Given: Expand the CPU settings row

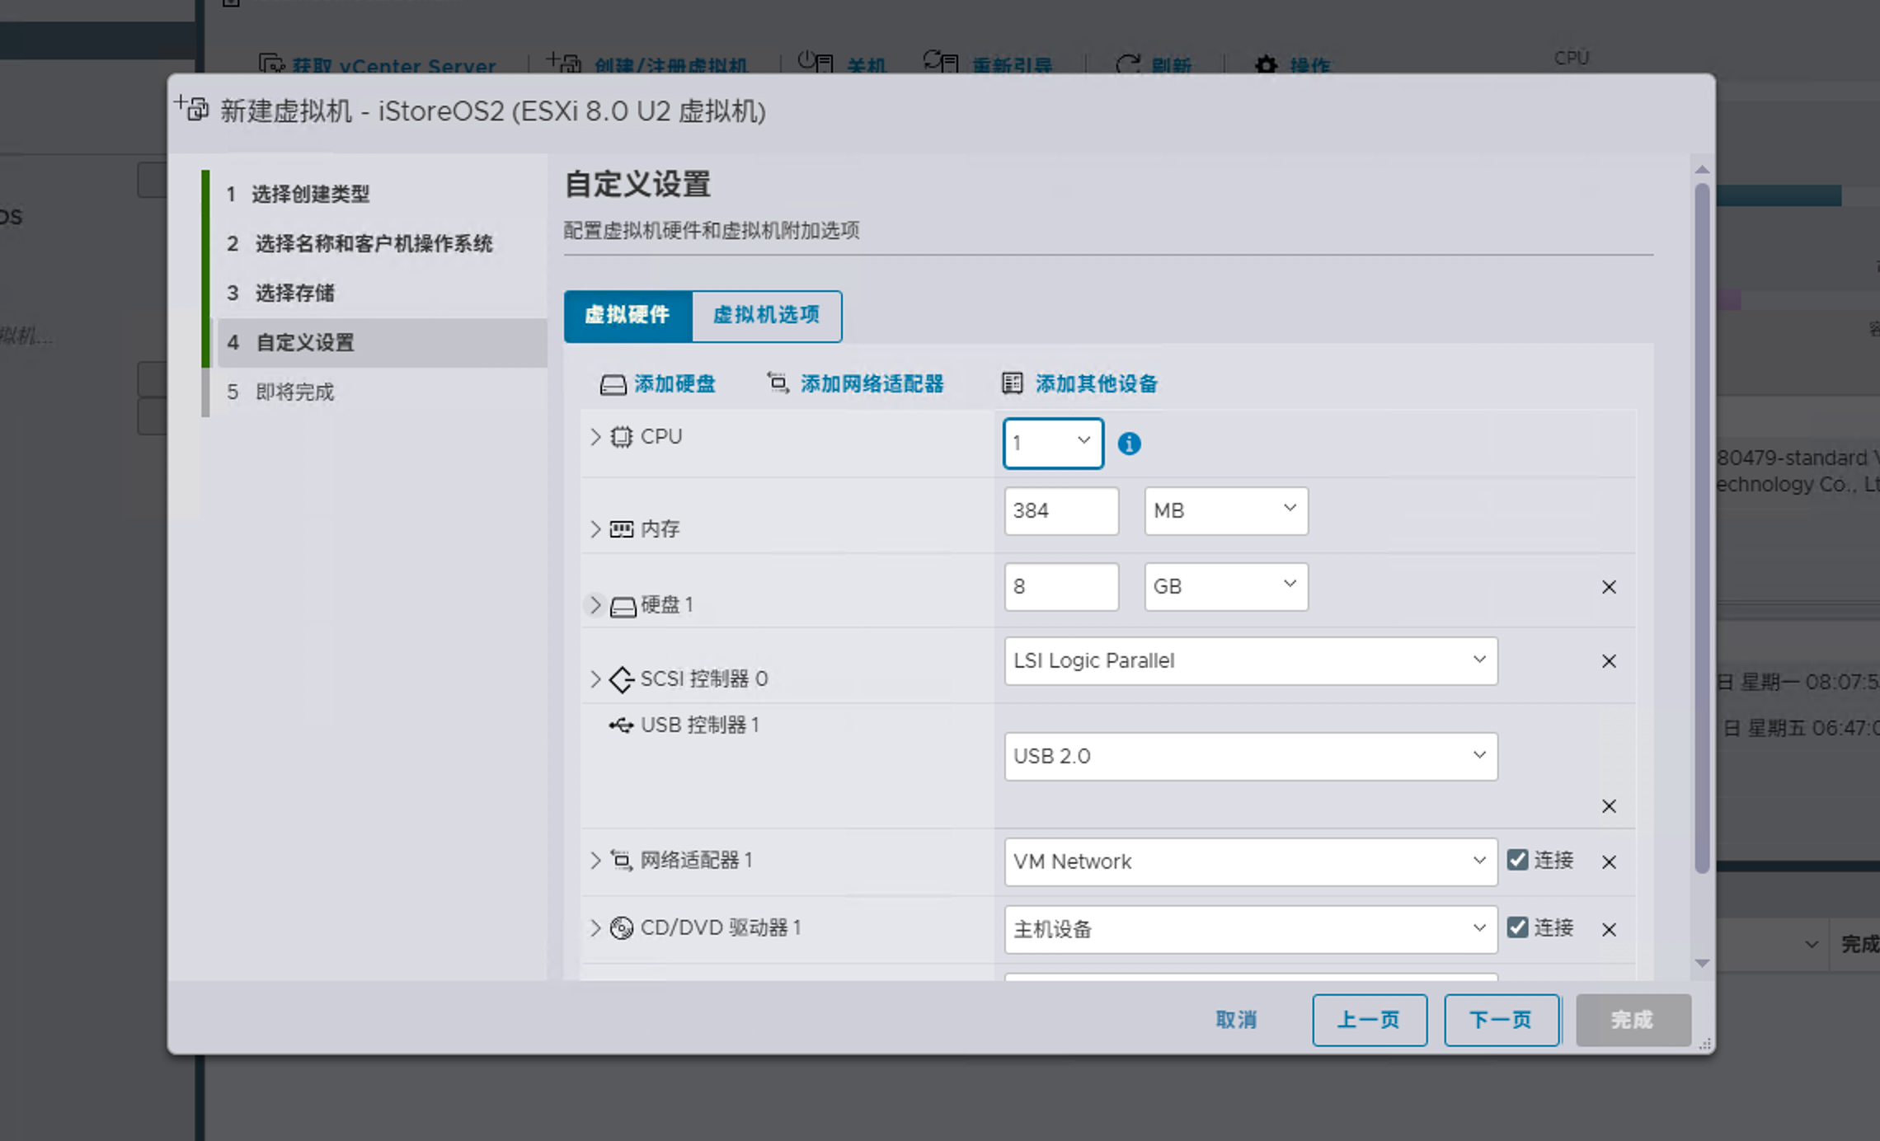Looking at the screenshot, I should 595,437.
